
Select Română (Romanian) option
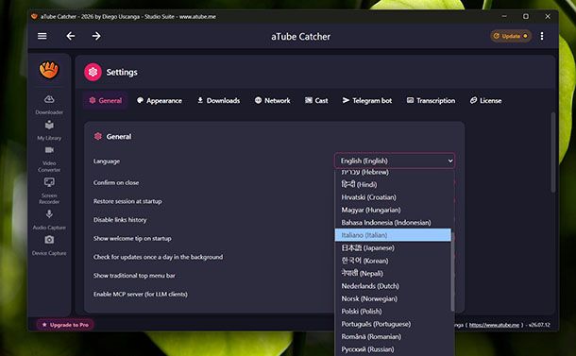coord(393,336)
